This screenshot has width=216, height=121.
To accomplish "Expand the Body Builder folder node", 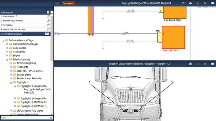I will click(7, 48).
